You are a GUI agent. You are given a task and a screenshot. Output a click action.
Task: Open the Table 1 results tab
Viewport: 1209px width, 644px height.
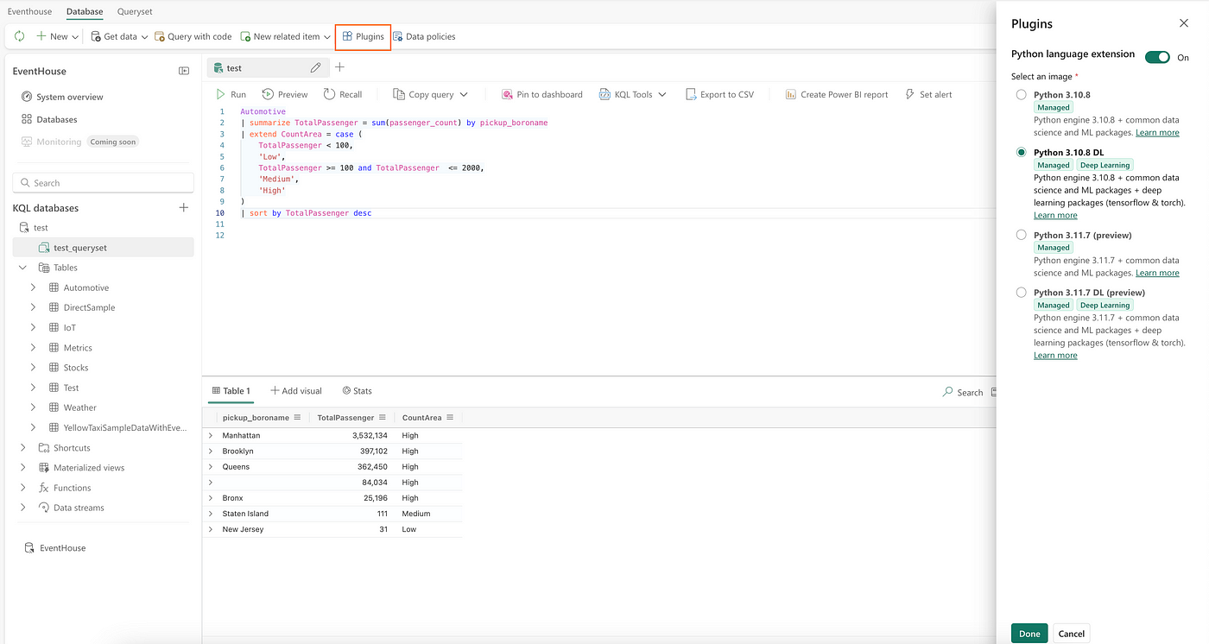click(x=231, y=391)
